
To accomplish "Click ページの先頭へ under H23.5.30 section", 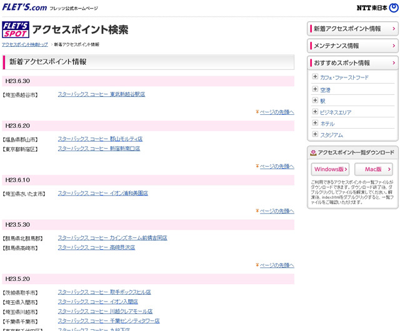I will point(277,265).
